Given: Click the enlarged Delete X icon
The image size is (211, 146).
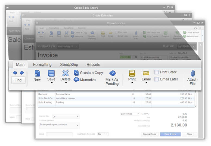Looking at the screenshot, I should [66, 73].
